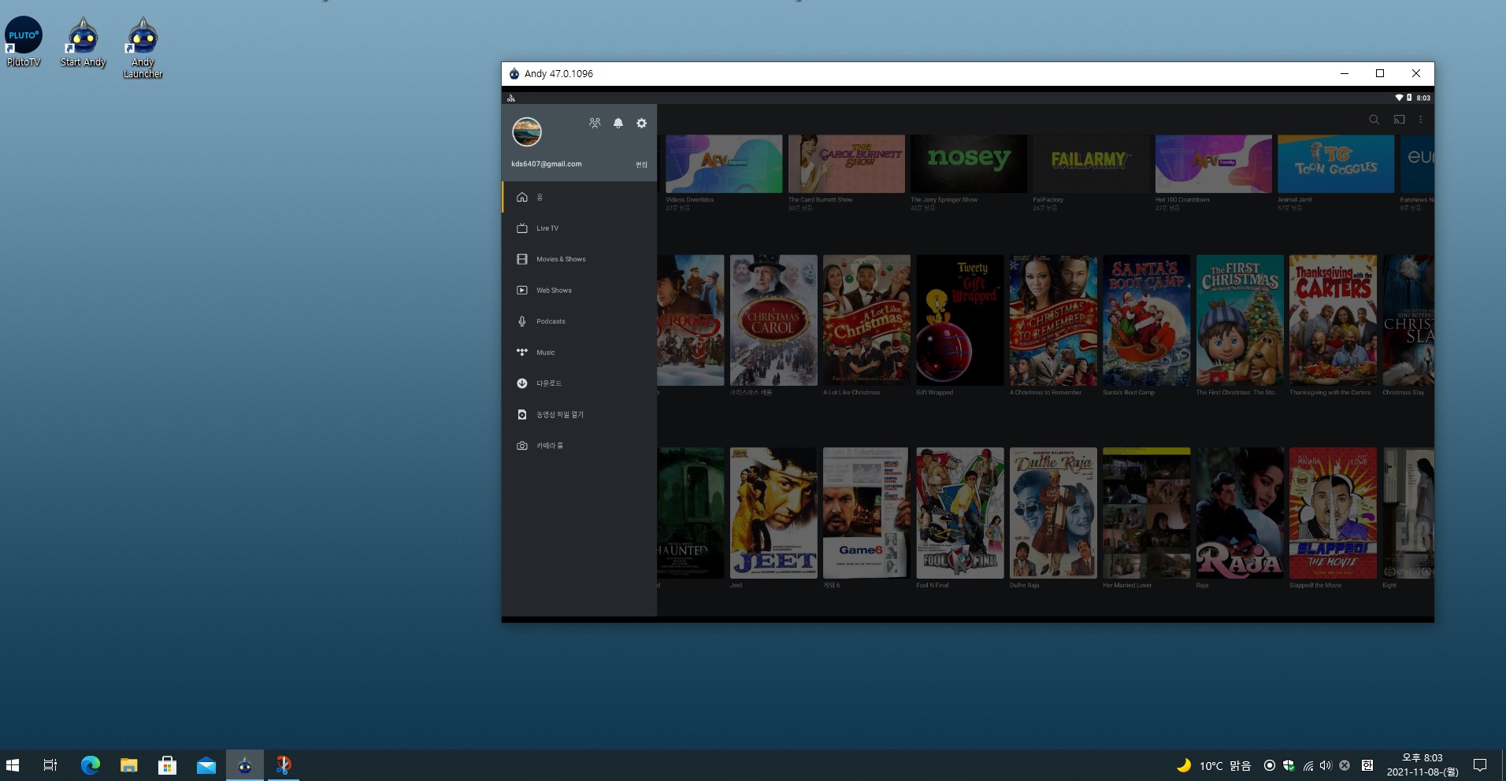Click the network Wi-Fi tray icon
This screenshot has width=1506, height=781.
point(1308,765)
